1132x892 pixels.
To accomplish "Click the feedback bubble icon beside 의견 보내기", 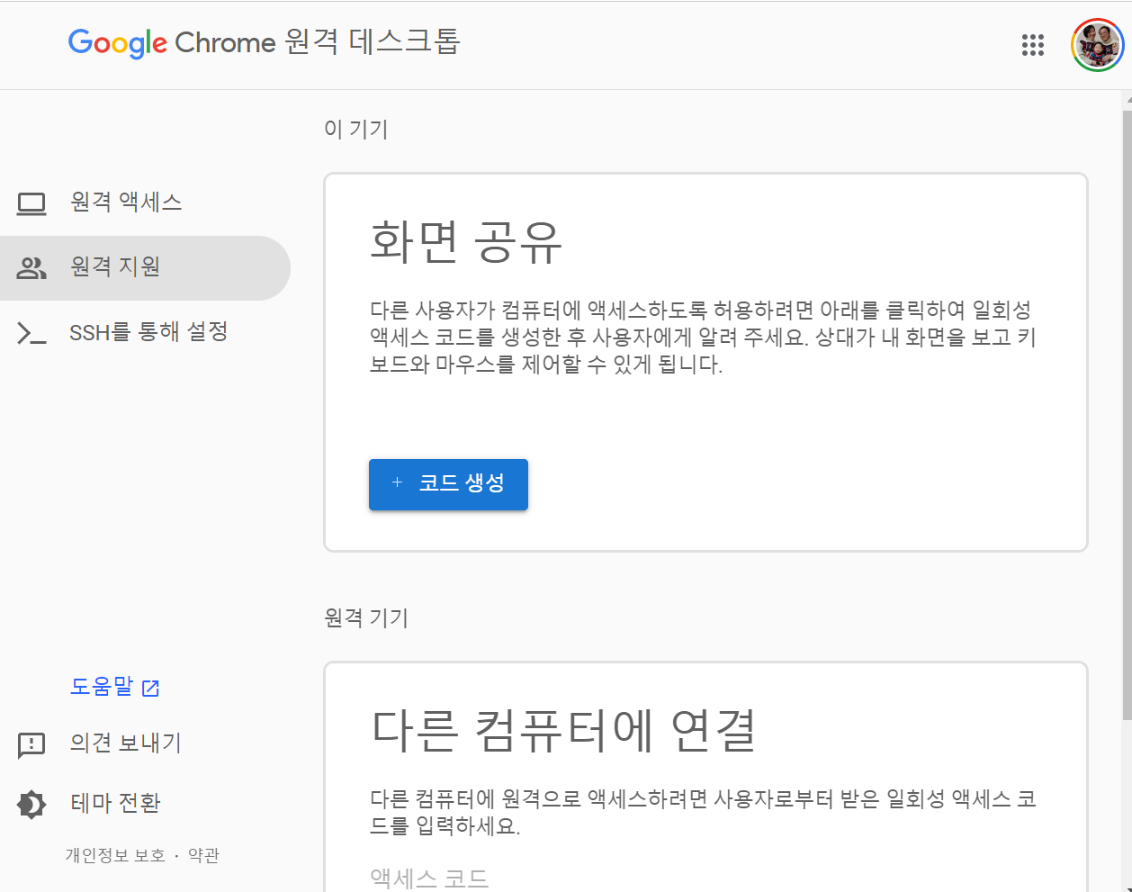I will [x=31, y=745].
